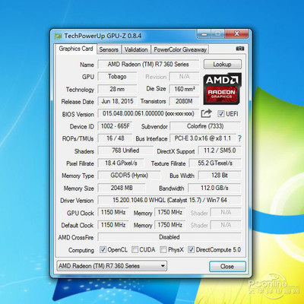The height and width of the screenshot is (304, 304).
Task: Click GPU Clock row Shader N/A field
Action: pyautogui.click(x=226, y=212)
